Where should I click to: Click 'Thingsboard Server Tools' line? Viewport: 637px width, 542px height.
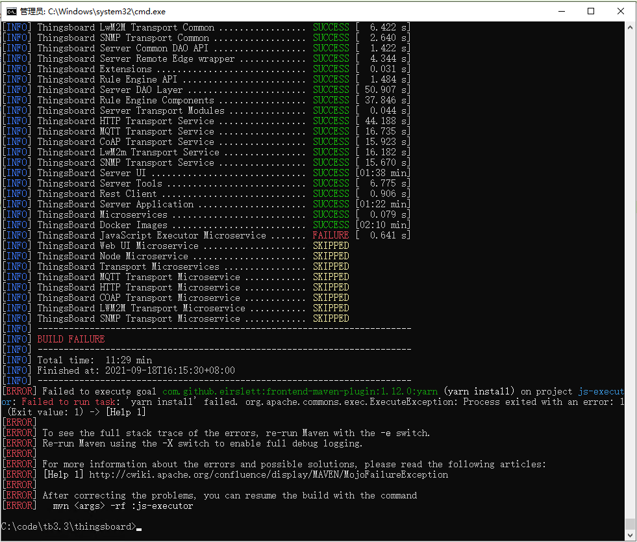206,183
